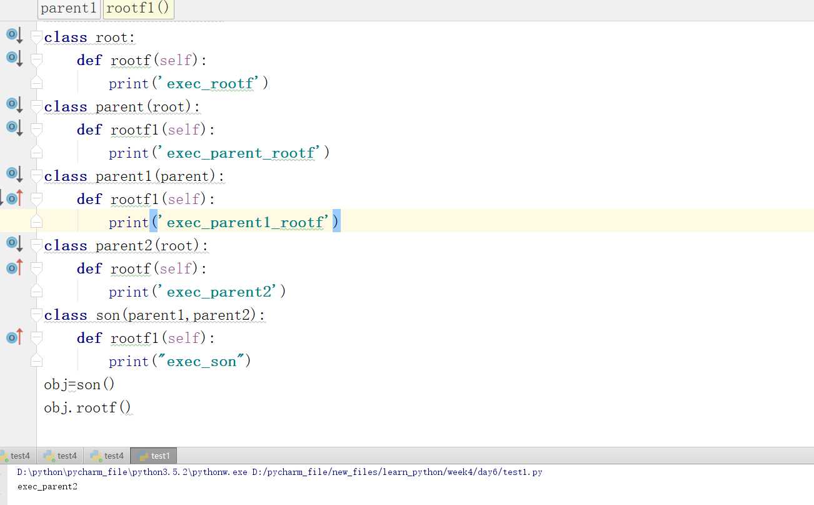Click the class name son in the class definition
The height and width of the screenshot is (505, 814).
[x=108, y=315]
